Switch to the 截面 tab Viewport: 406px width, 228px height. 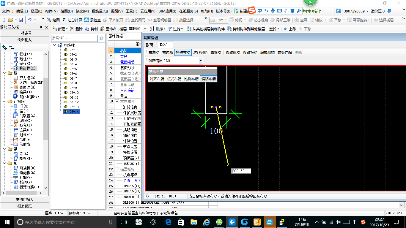[150, 45]
